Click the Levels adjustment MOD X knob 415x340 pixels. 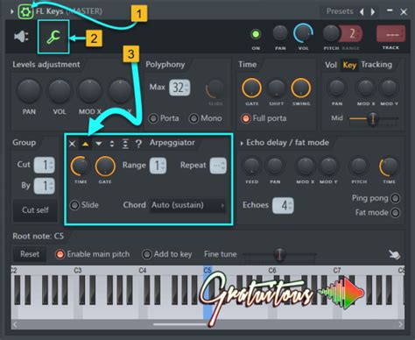tap(90, 90)
